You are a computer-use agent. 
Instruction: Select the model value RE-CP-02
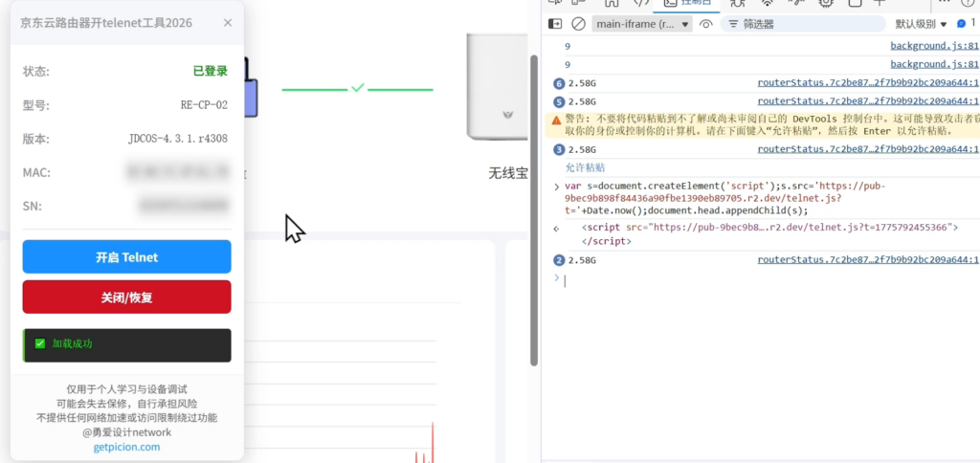[x=204, y=105]
